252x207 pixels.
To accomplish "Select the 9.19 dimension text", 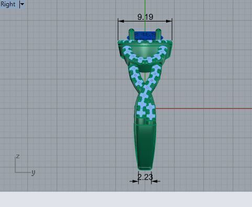I will coord(145,17).
